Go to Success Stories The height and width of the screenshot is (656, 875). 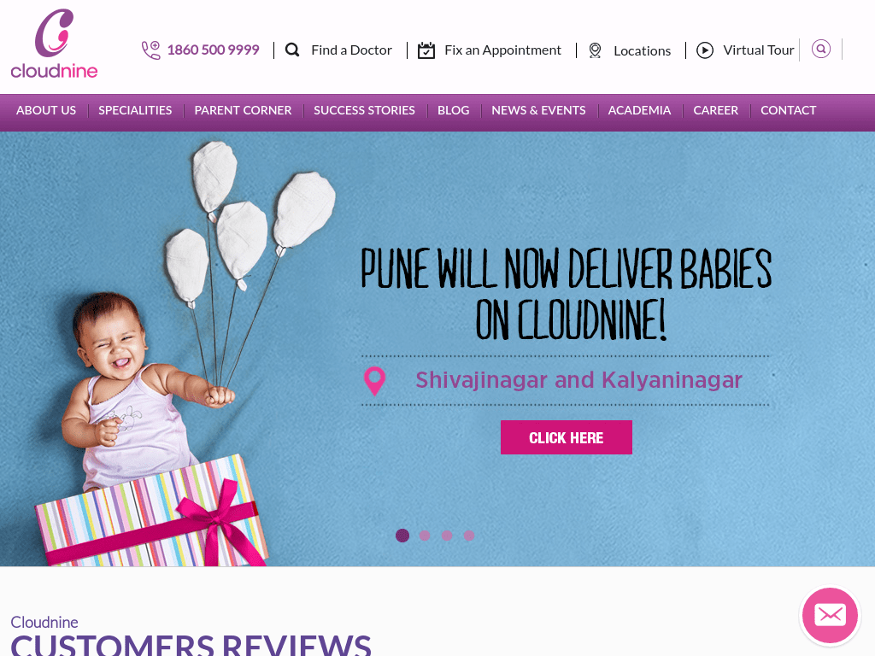coord(364,110)
